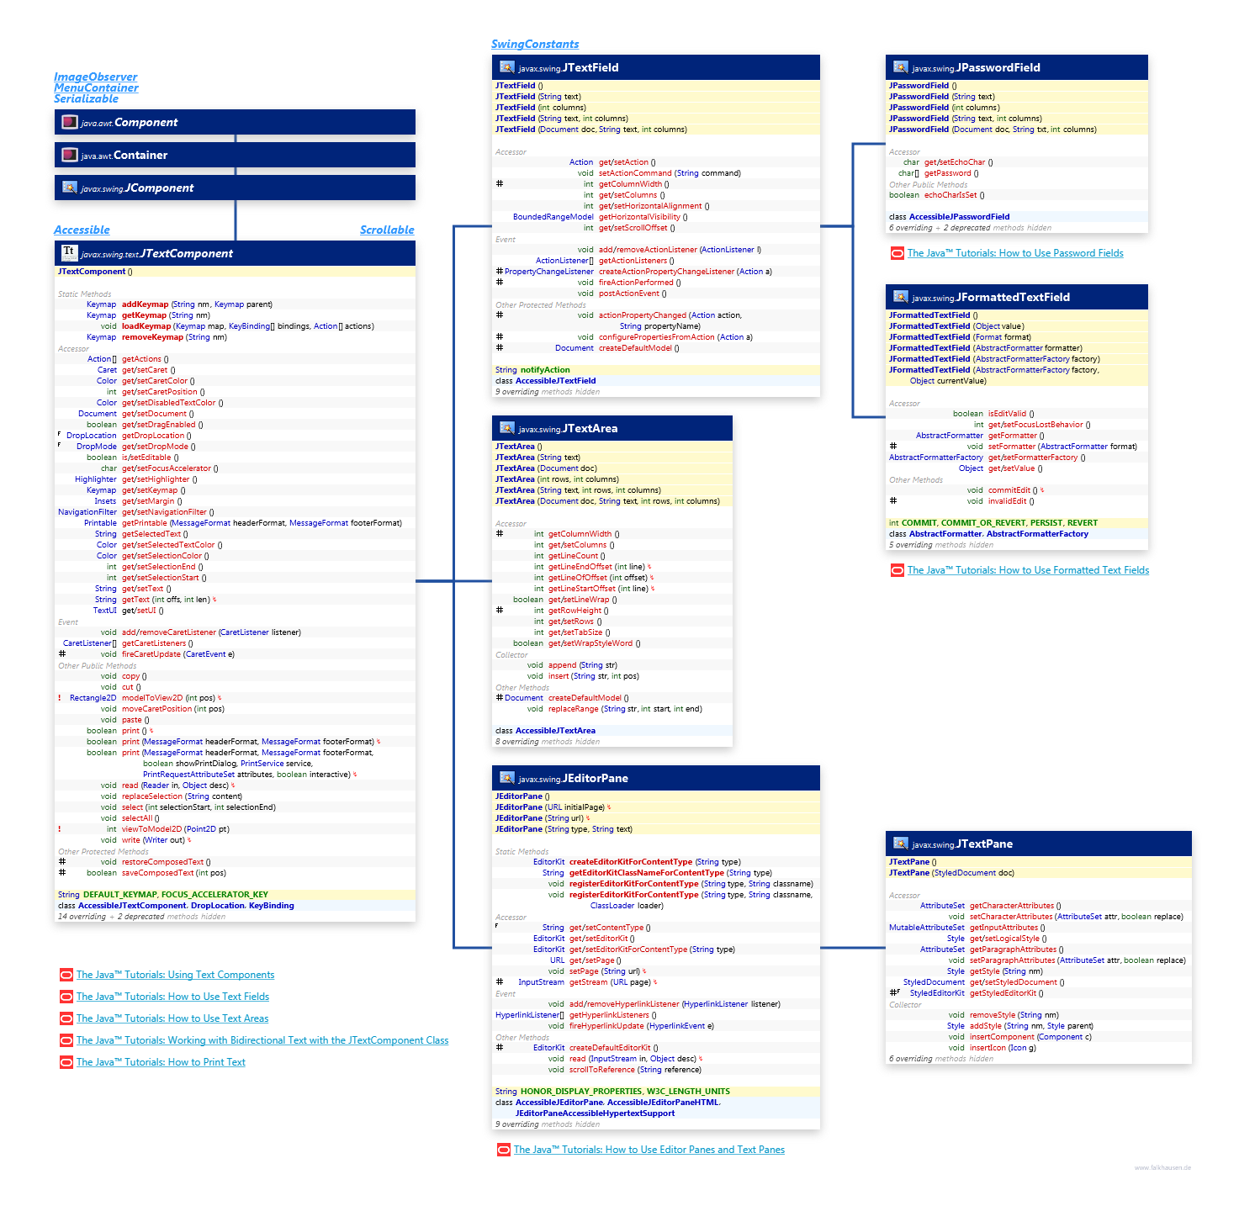
Task: Click the JFormattedTextField class icon
Action: (900, 297)
